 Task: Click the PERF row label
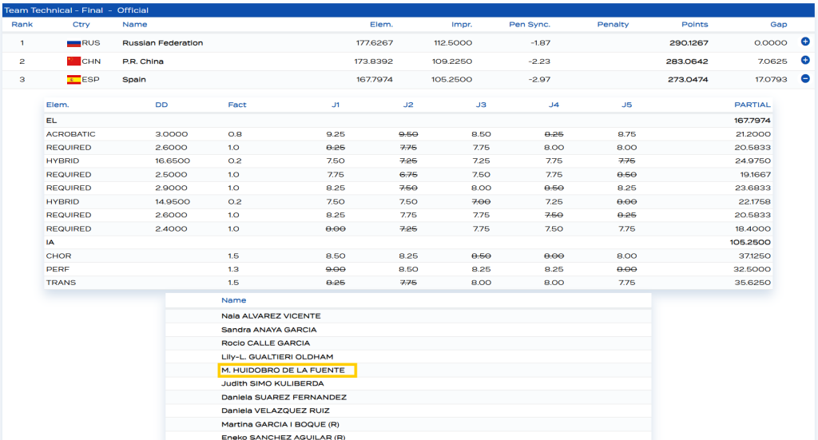click(58, 269)
